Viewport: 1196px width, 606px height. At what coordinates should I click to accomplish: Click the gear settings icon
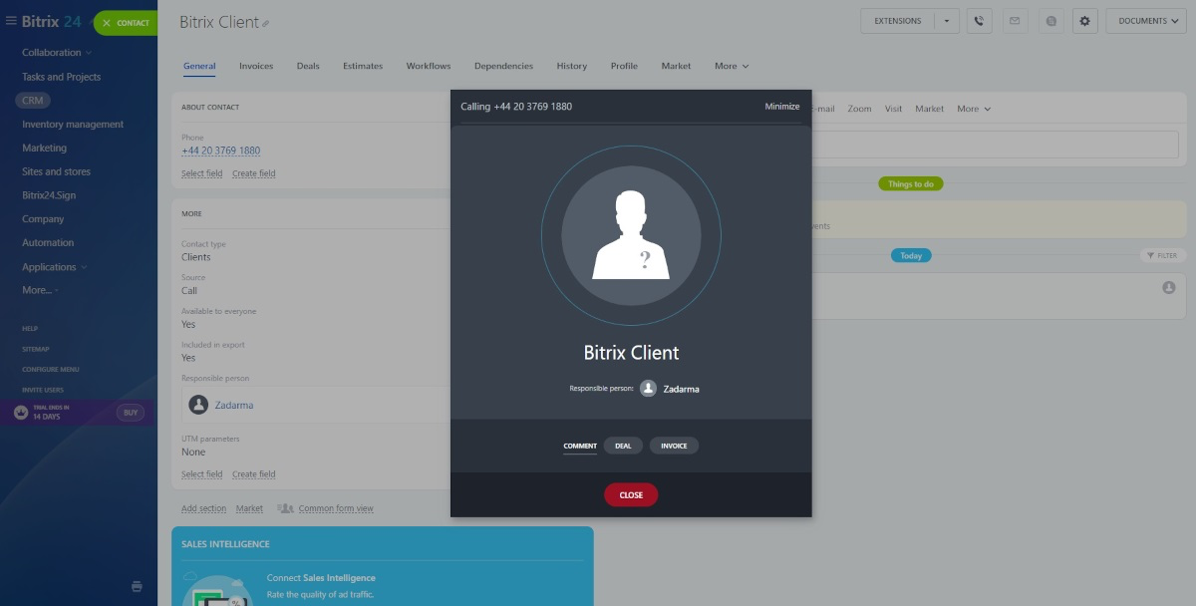coord(1085,21)
